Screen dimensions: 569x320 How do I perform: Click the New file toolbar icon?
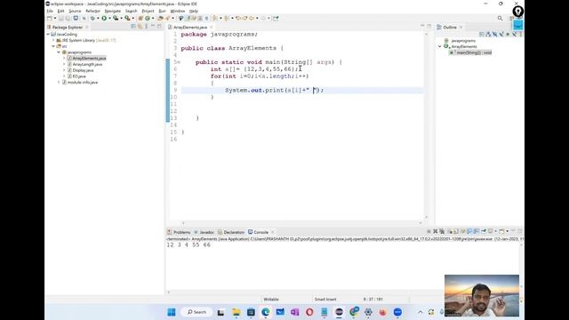click(x=50, y=18)
